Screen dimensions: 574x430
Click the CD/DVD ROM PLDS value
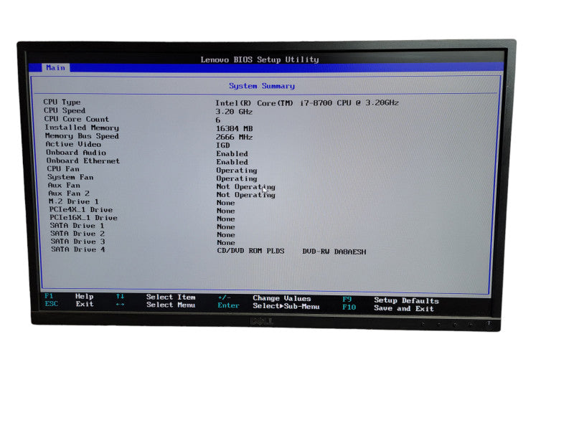pos(250,251)
